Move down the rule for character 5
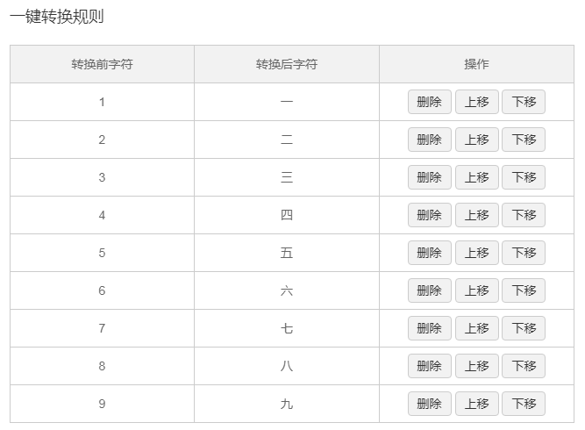This screenshot has width=585, height=430. click(524, 253)
